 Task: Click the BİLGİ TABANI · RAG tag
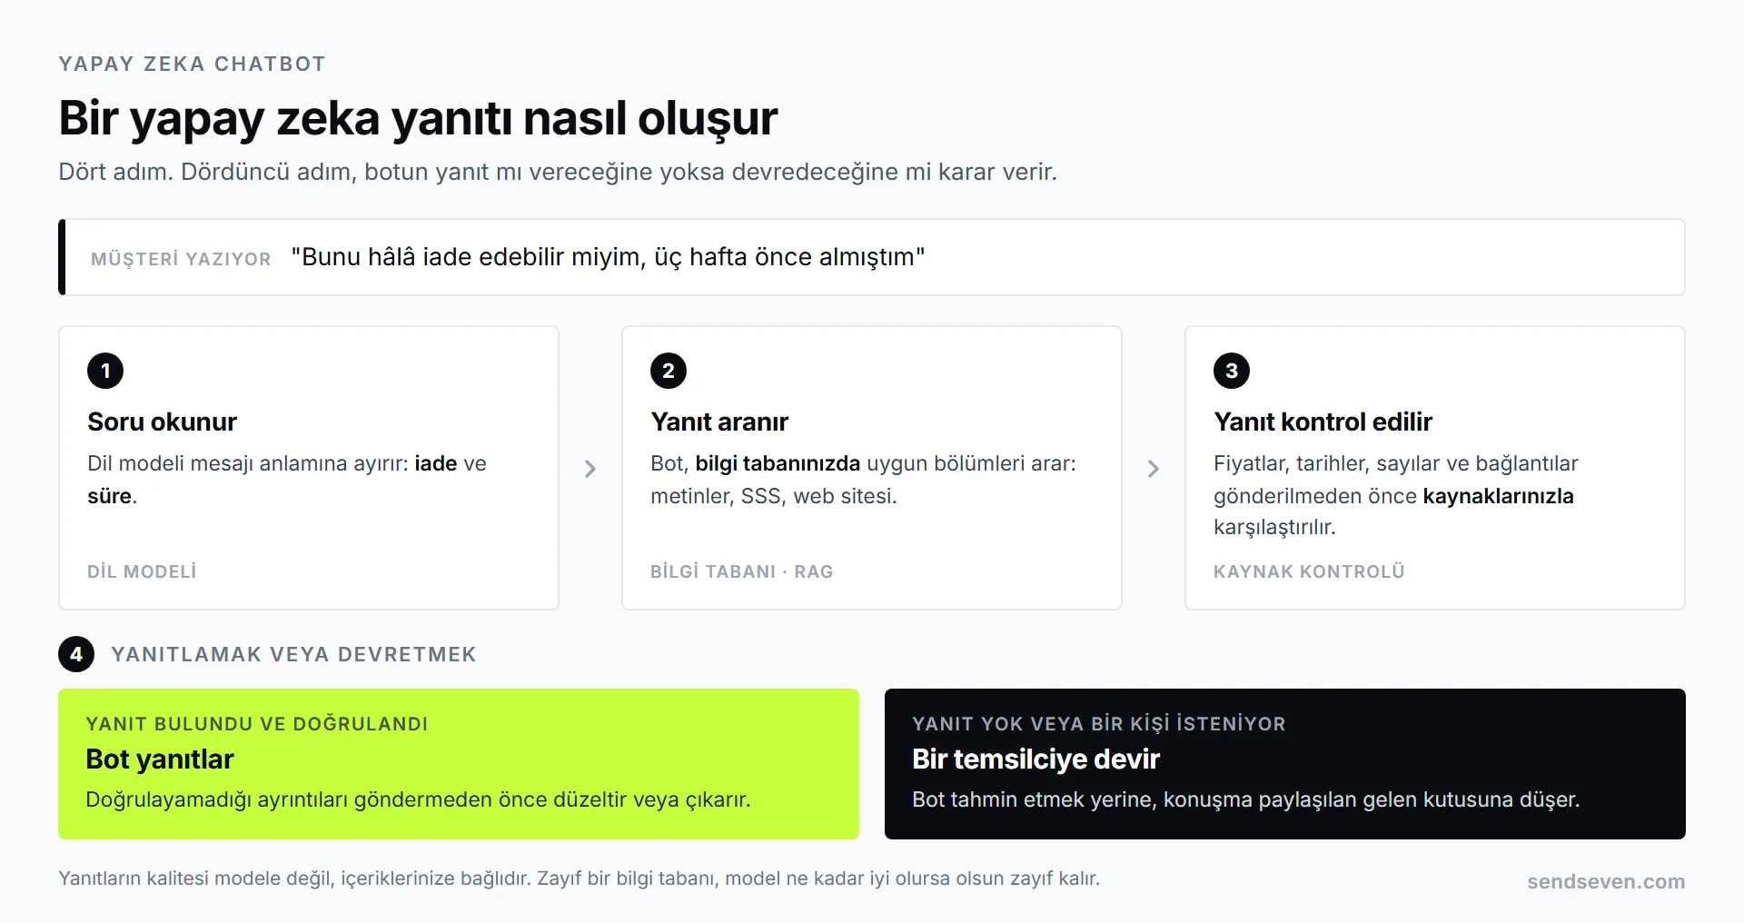click(x=742, y=571)
